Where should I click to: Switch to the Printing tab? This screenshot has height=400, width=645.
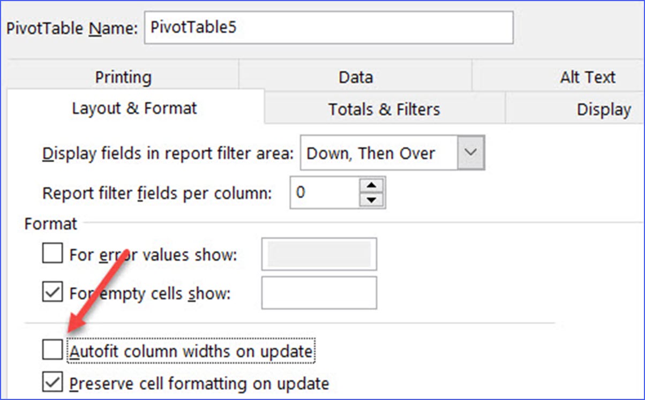click(x=123, y=77)
